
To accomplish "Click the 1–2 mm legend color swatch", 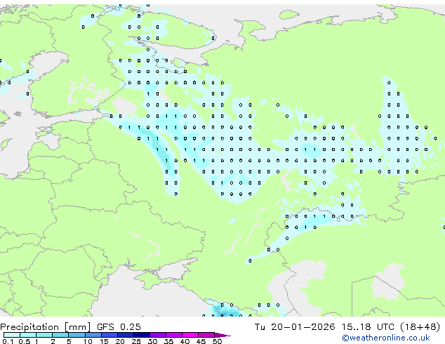I will pyautogui.click(x=44, y=335).
